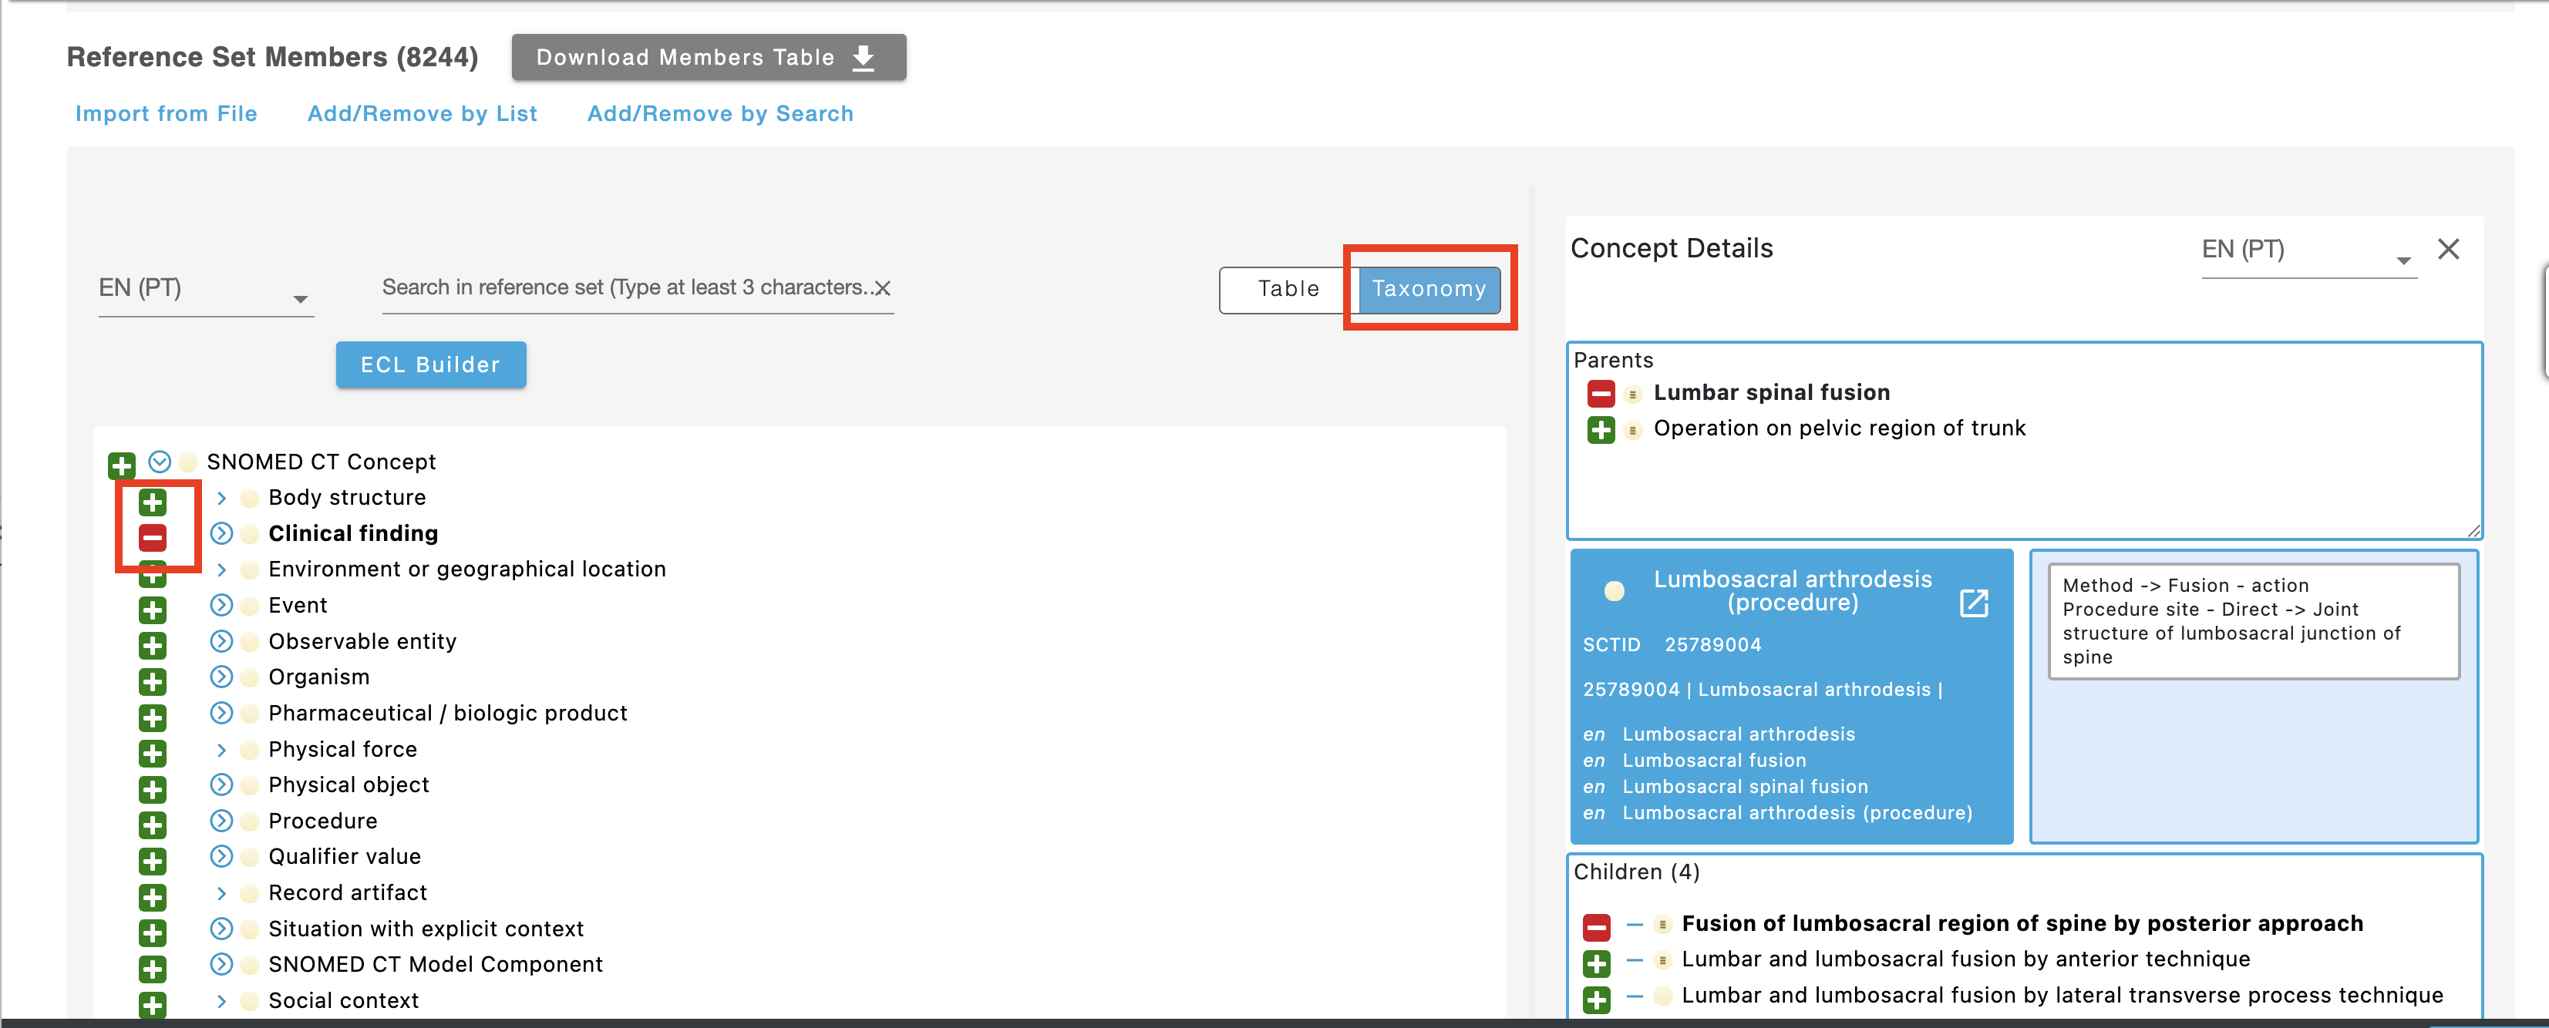2549x1028 pixels.
Task: Close the Concept Details panel
Action: click(x=2448, y=248)
